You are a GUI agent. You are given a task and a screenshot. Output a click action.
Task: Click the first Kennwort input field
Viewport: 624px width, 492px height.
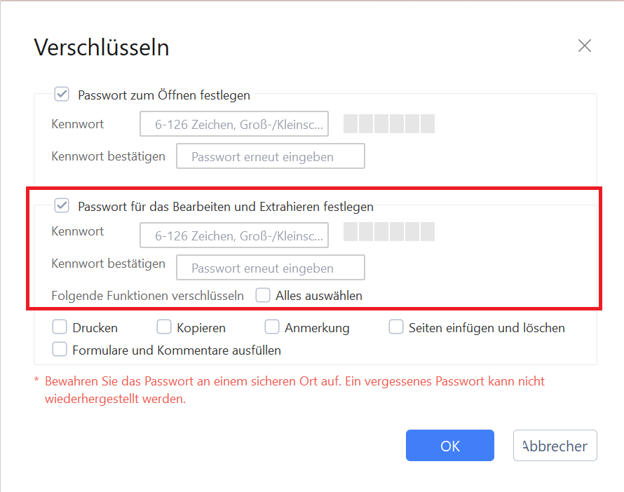pos(234,123)
